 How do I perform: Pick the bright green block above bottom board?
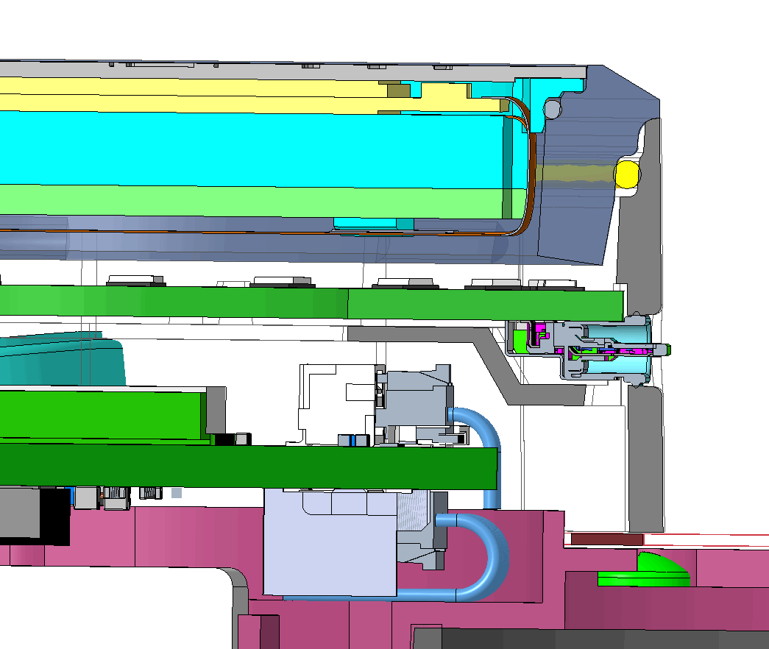102,415
